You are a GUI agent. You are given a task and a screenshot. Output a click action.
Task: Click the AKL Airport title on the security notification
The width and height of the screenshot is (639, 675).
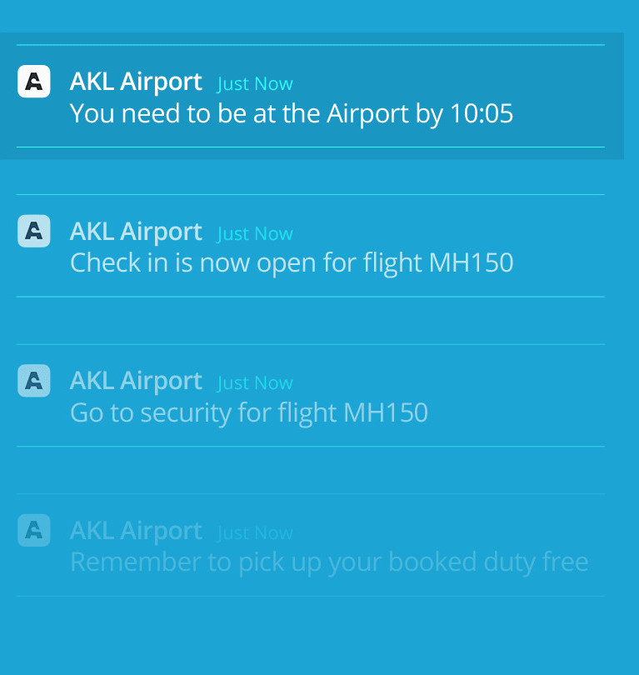click(136, 381)
